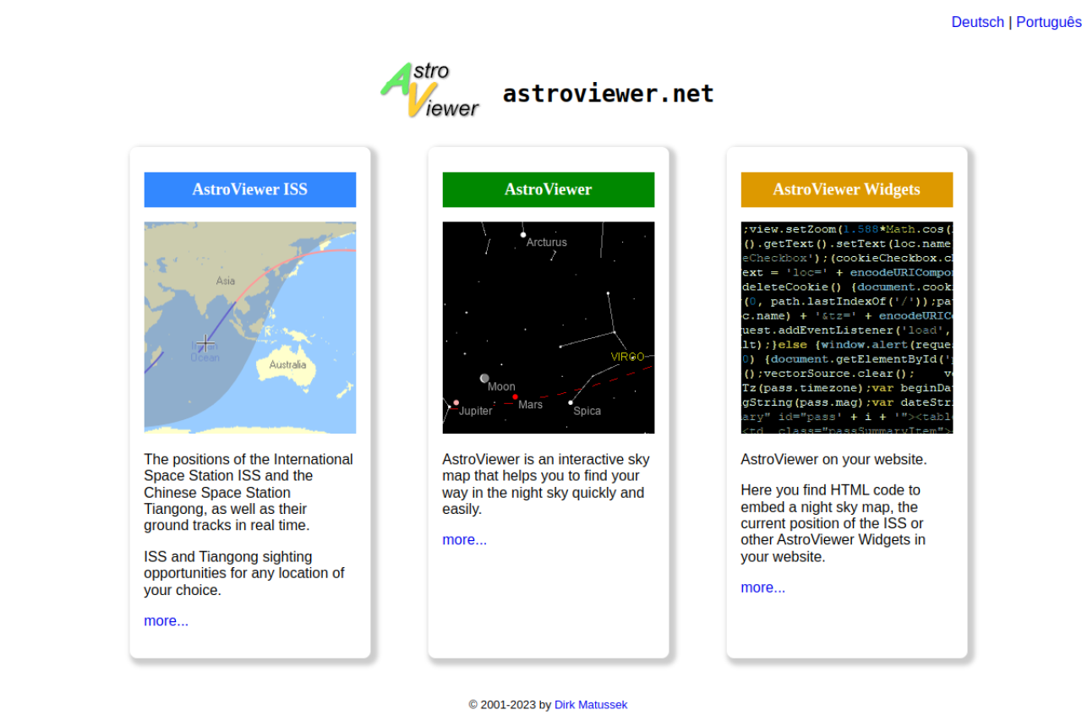Click the Jupiter dot in sky map

[x=456, y=402]
